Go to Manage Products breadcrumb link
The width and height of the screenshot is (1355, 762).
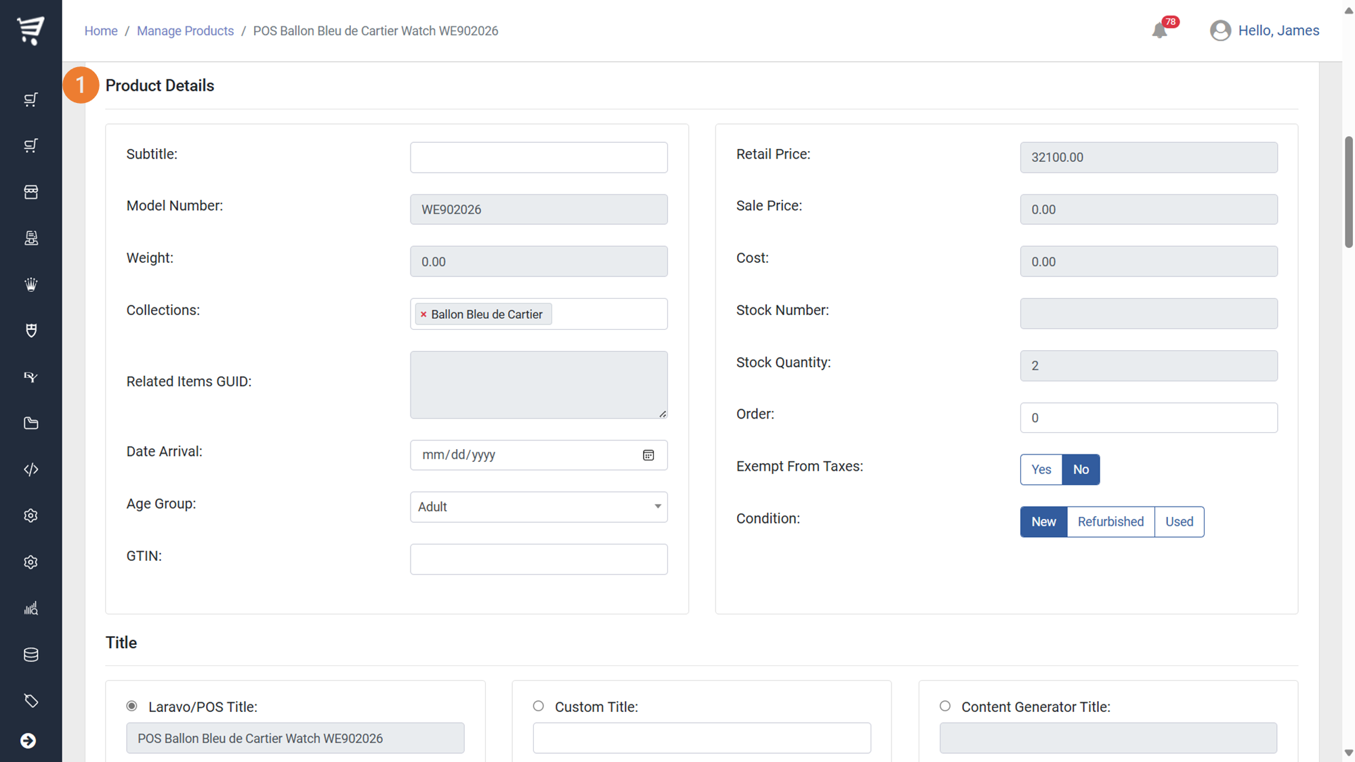[185, 31]
